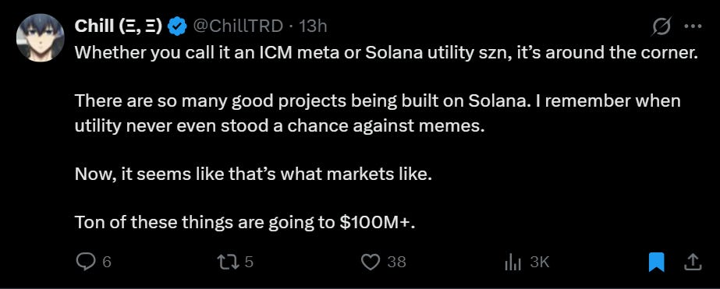Click the repost arrows icon
This screenshot has width=720, height=289.
229,262
